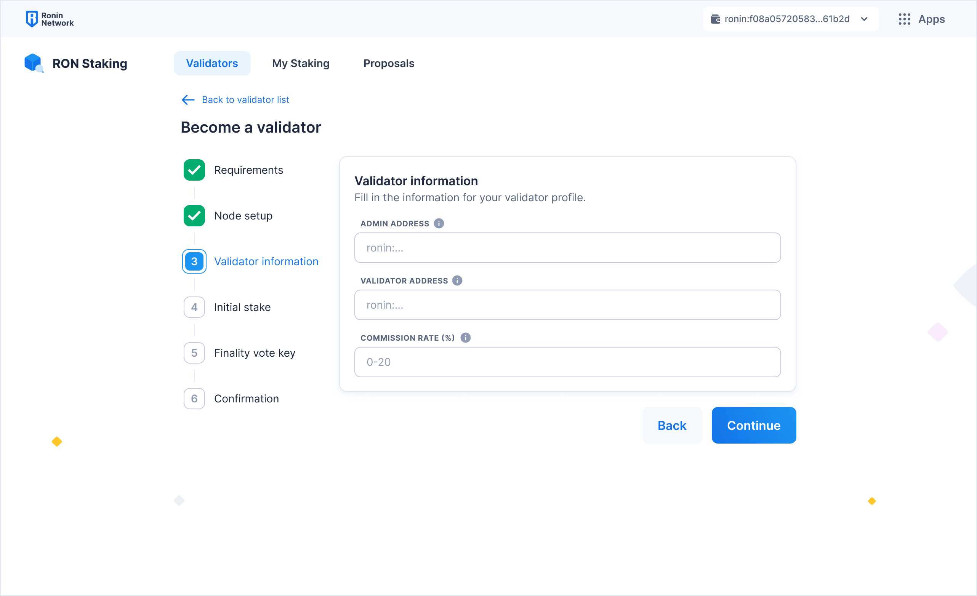Expand the wallet account dropdown chevron
This screenshot has width=977, height=596.
[864, 19]
